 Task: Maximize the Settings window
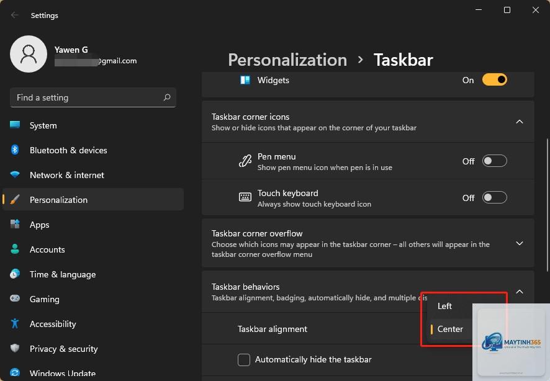pos(507,10)
